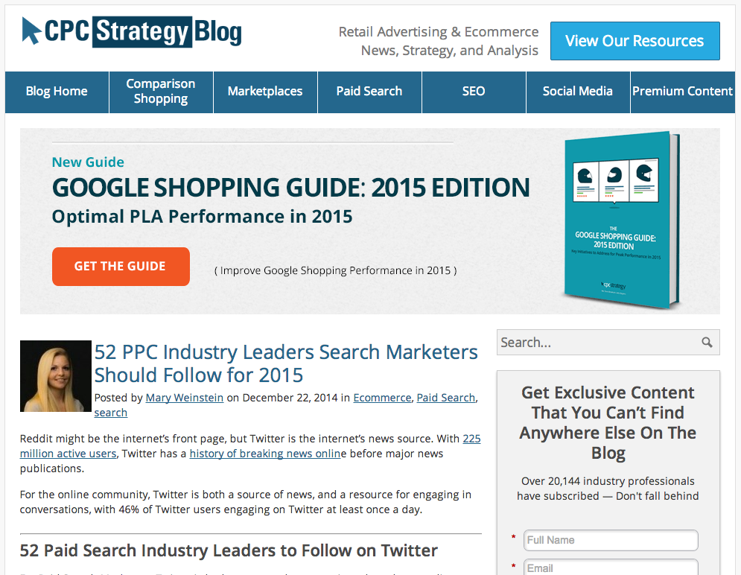Click the 'Google Shopping Guide: 2015 Edition' headline

point(290,188)
